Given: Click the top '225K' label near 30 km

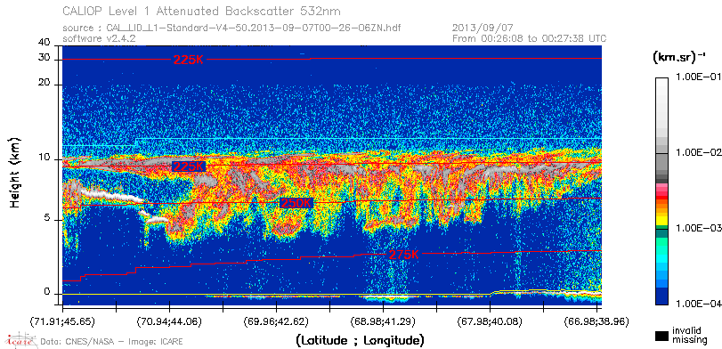Looking at the screenshot, I should pos(189,60).
